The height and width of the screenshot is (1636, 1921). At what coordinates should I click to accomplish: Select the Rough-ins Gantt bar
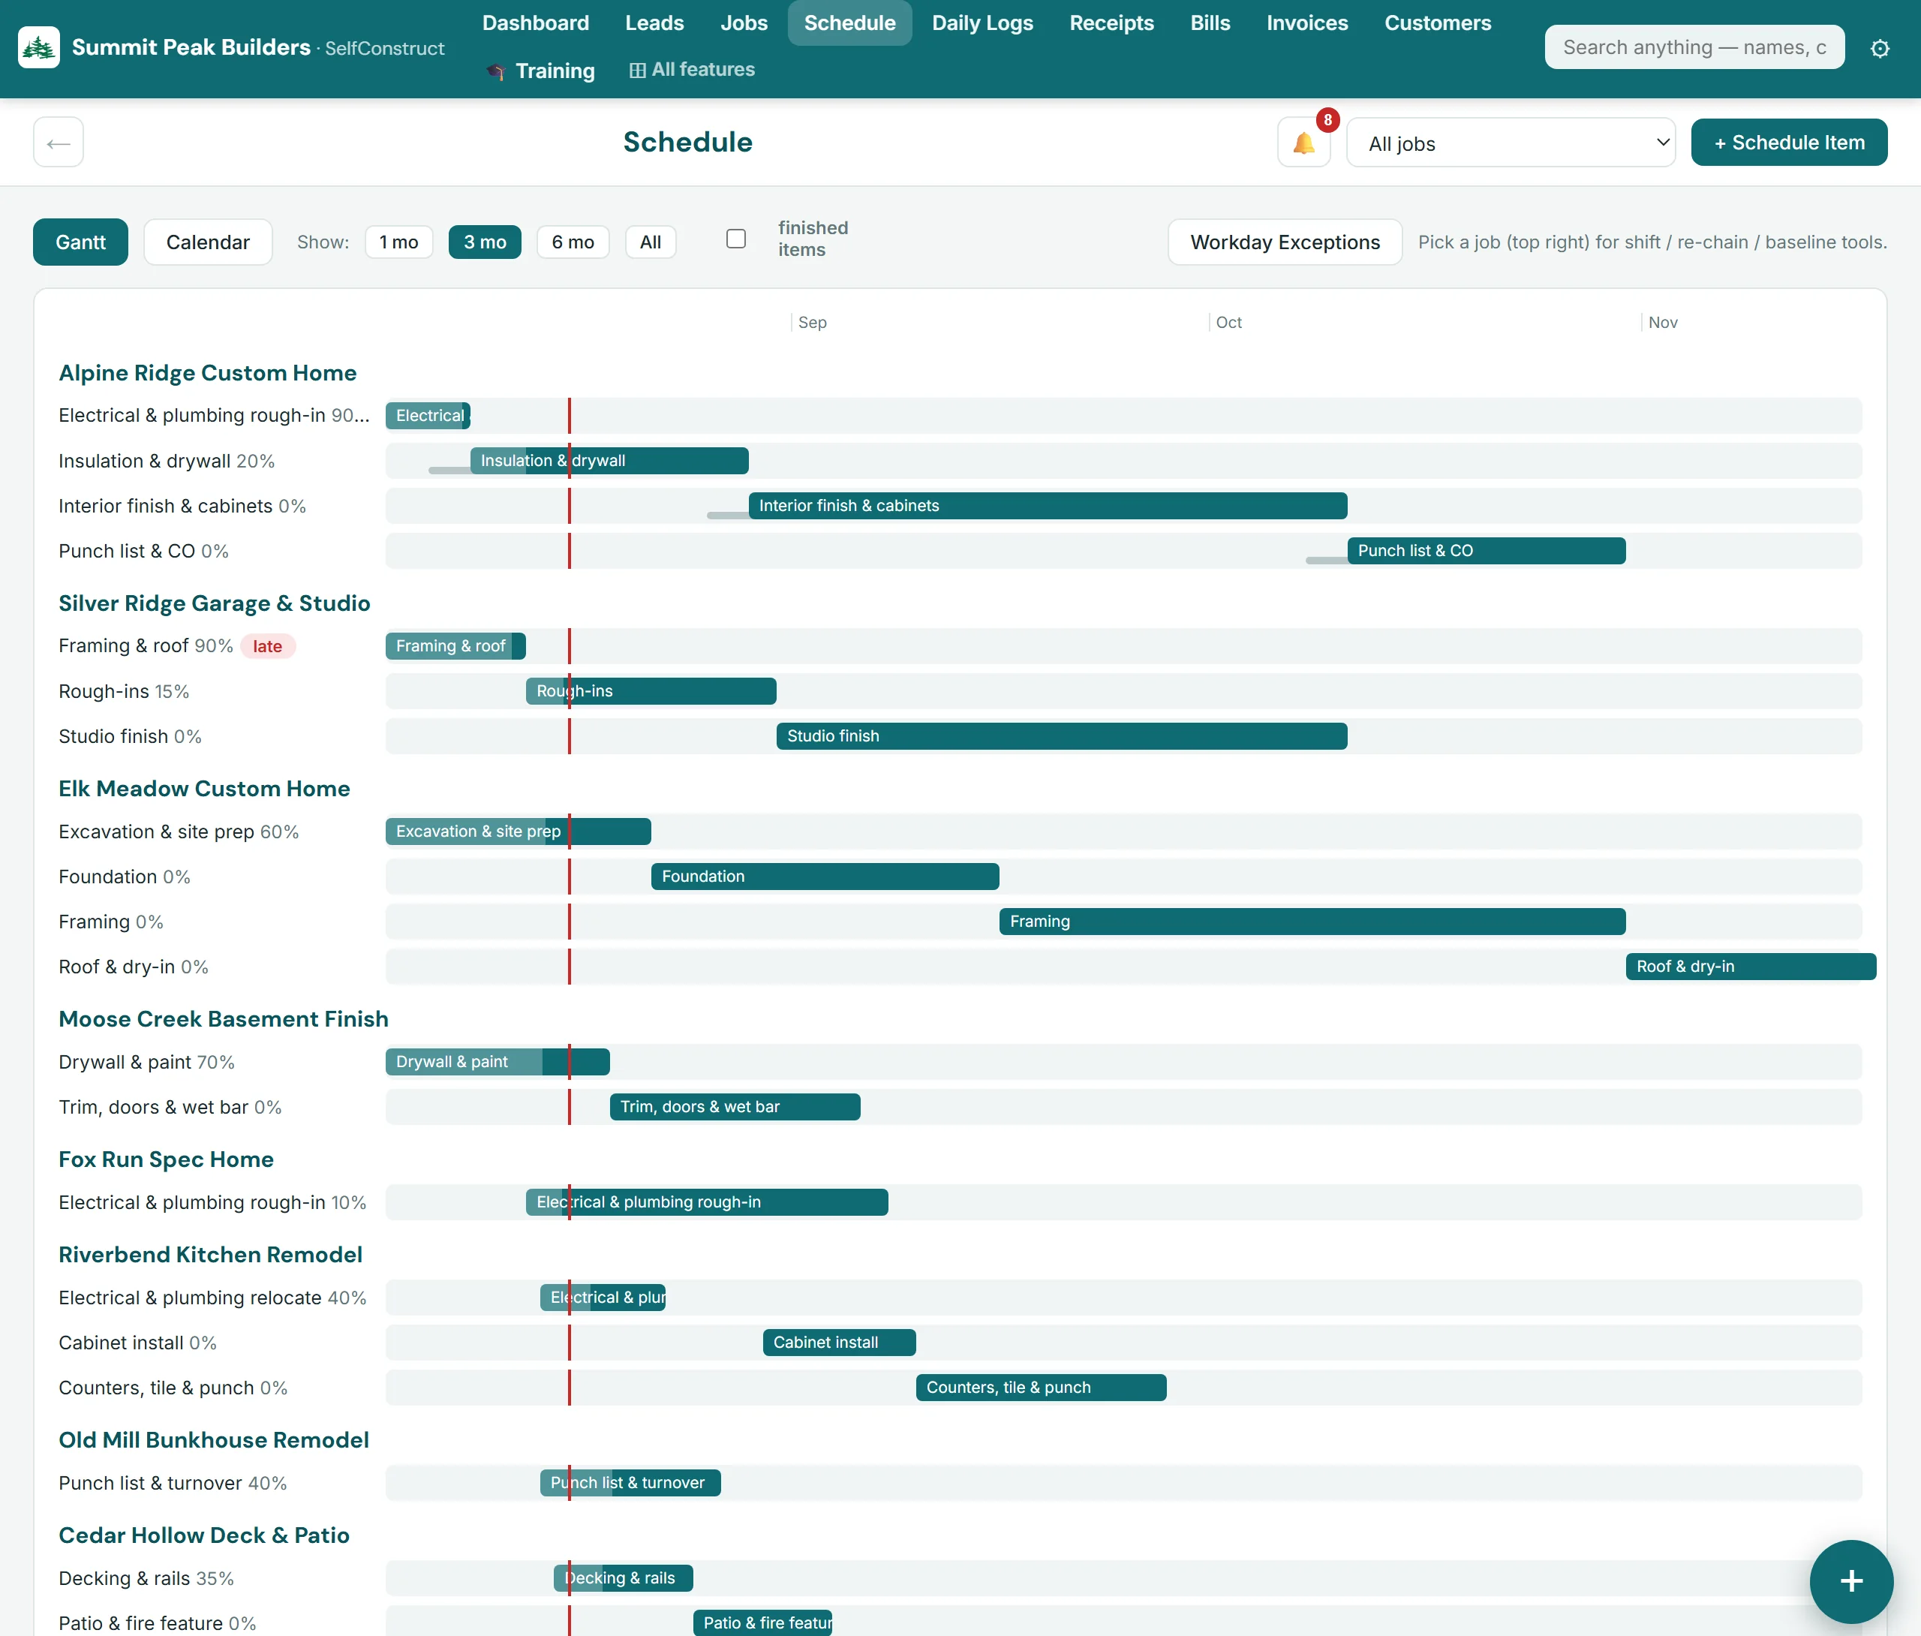[x=651, y=691]
